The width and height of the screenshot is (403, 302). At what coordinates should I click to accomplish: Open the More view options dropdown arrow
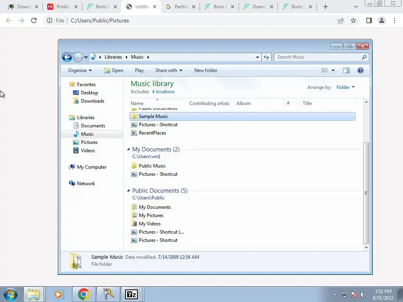[333, 70]
